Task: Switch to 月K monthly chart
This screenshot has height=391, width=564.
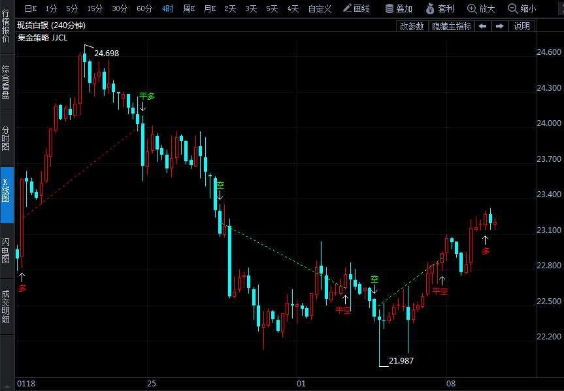Action: pyautogui.click(x=210, y=8)
